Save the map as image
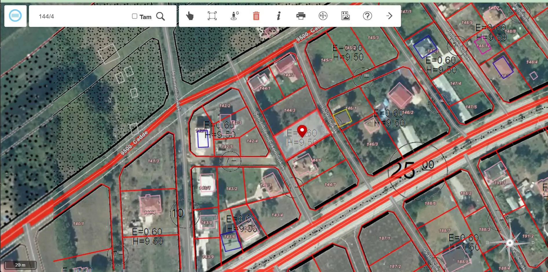This screenshot has height=272, width=548. click(x=345, y=16)
